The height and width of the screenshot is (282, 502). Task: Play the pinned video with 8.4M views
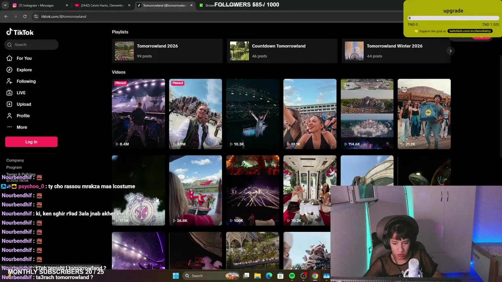pyautogui.click(x=138, y=114)
